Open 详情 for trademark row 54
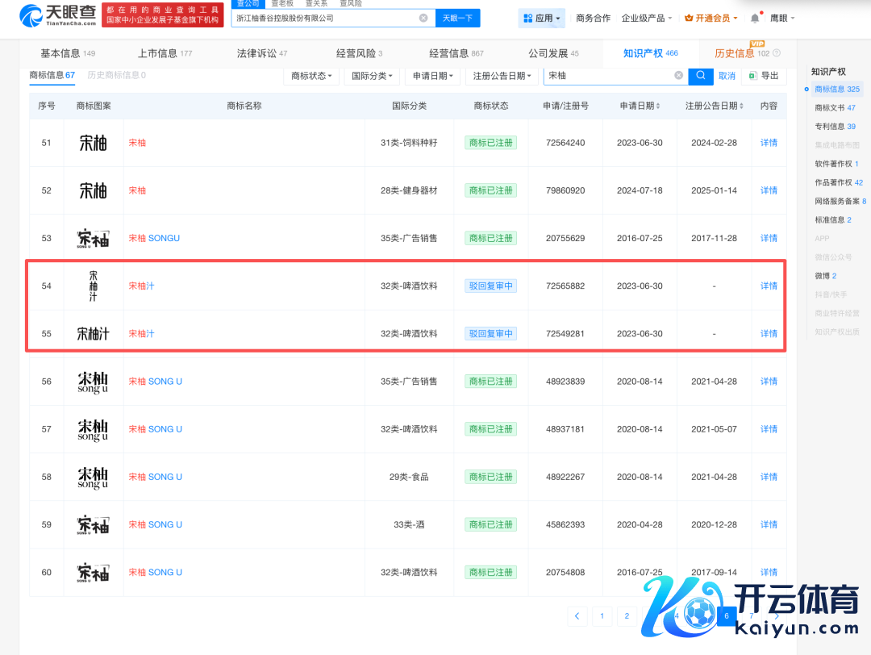Viewport: 871px width, 655px height. (769, 286)
